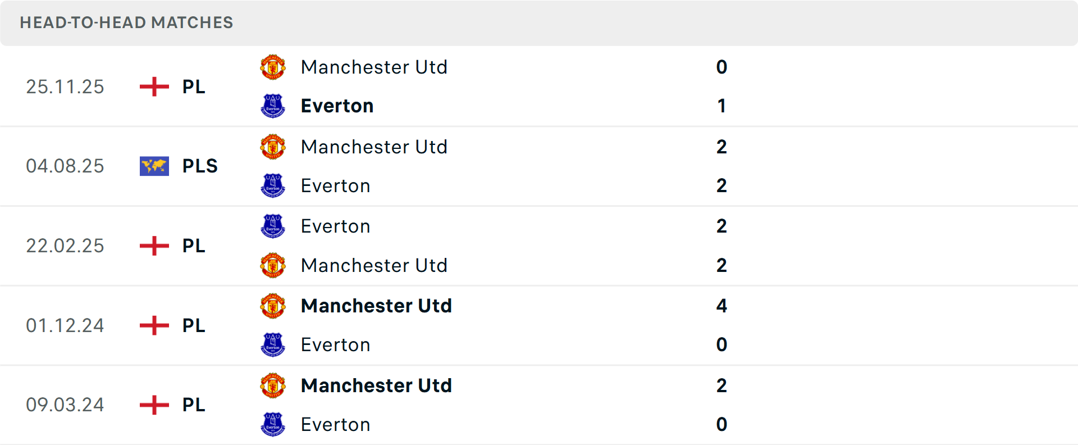
Task: Click the world map icon beside PLS
Action: (154, 166)
